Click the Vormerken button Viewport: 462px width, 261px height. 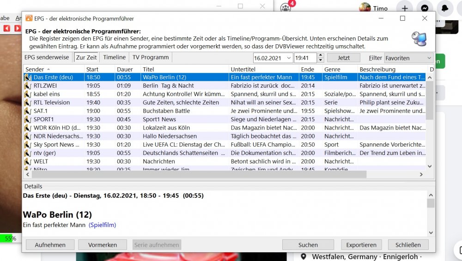102,245
